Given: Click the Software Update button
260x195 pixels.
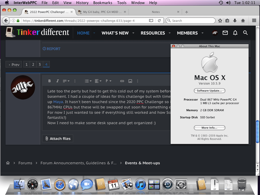Looking at the screenshot, I should [x=209, y=91].
